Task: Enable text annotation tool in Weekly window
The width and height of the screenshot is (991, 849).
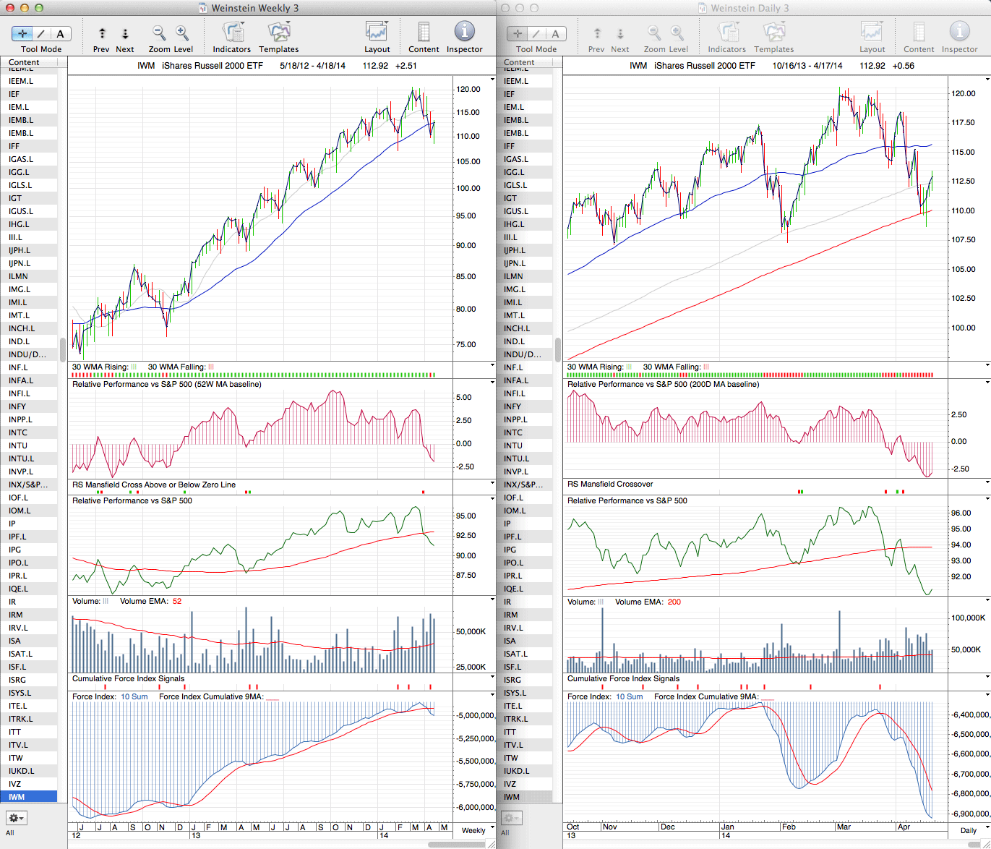Action: coord(60,34)
